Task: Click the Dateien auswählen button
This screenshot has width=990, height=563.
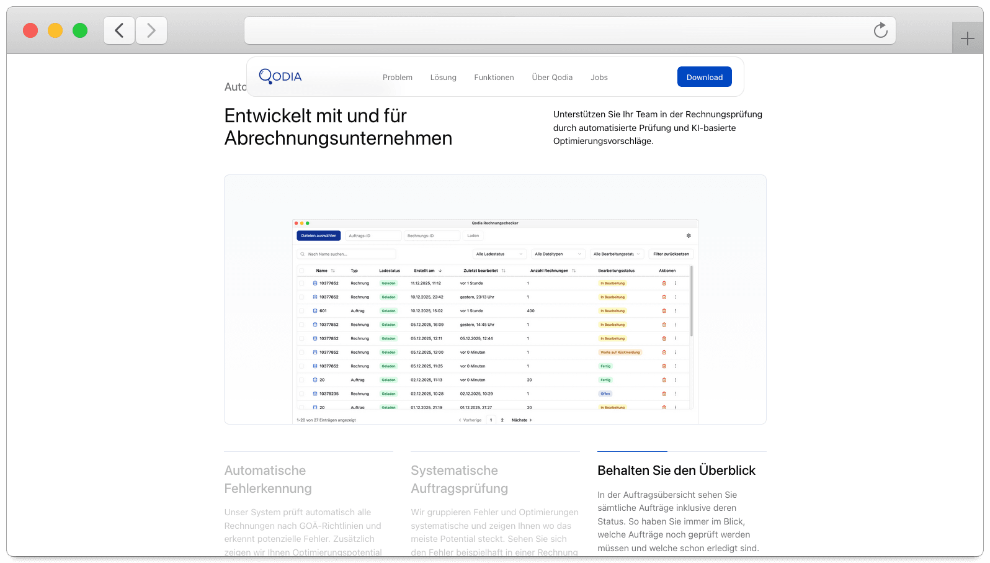Action: 319,236
